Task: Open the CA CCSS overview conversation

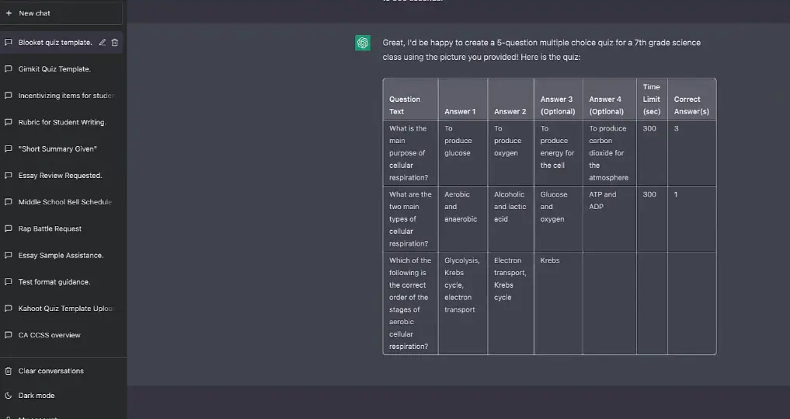Action: coord(49,336)
